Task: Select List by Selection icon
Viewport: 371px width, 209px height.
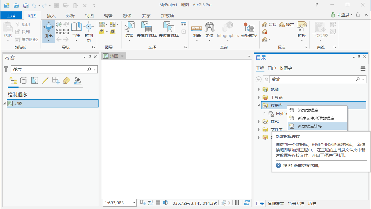Action: pyautogui.click(x=35, y=80)
